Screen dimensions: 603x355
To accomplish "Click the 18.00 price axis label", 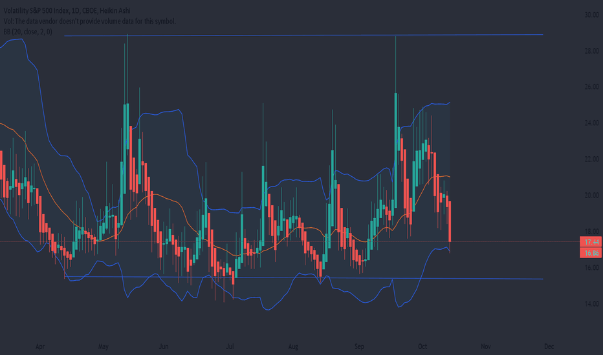I will [x=591, y=232].
